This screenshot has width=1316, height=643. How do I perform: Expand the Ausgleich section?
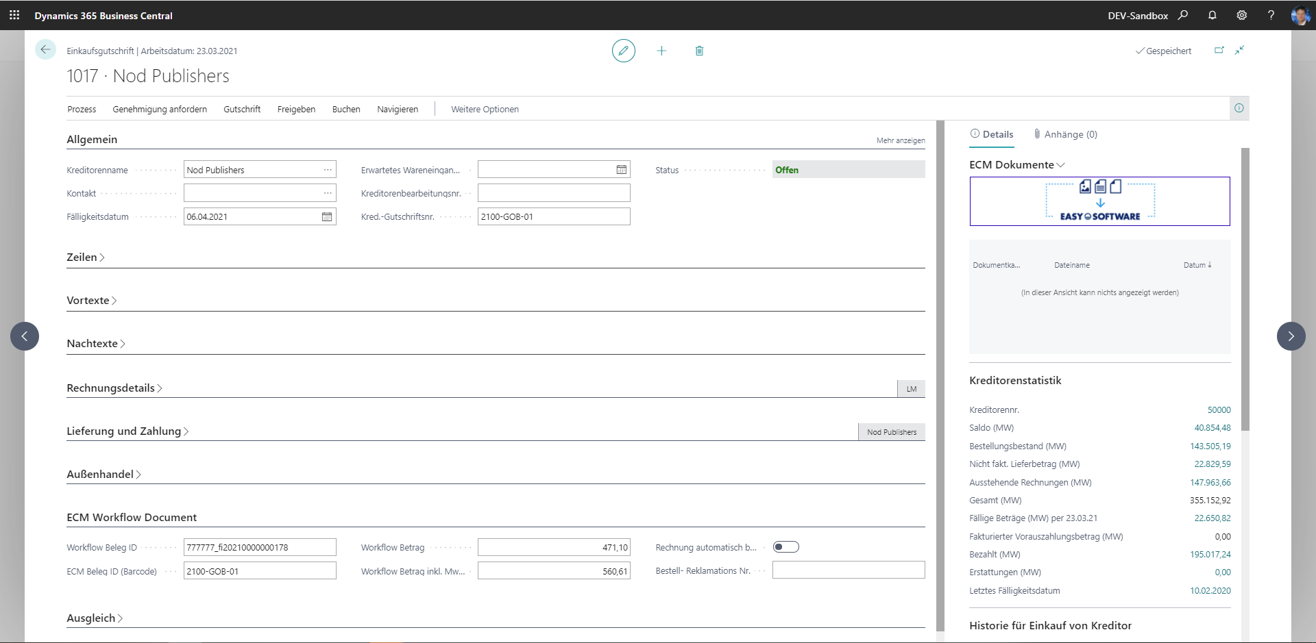95,618
